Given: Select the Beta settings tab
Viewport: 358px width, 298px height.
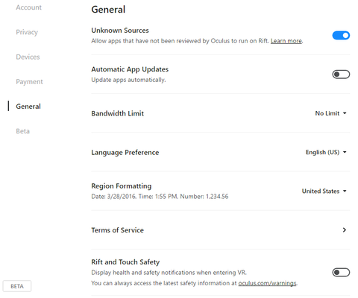Looking at the screenshot, I should [22, 131].
